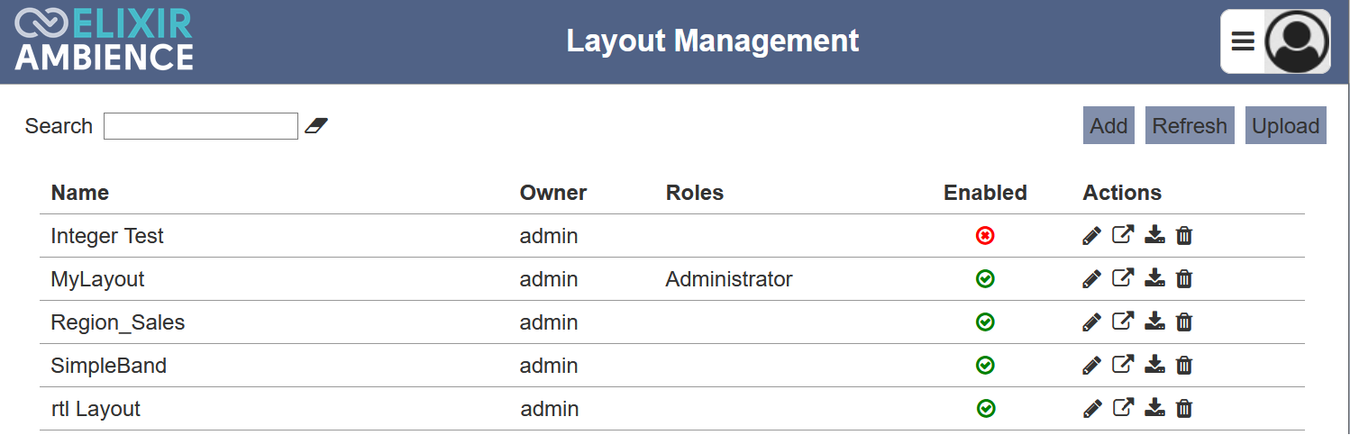Toggle the enabled checkmark for rtl Layout
Viewport: 1350px width, 435px height.
coord(985,409)
